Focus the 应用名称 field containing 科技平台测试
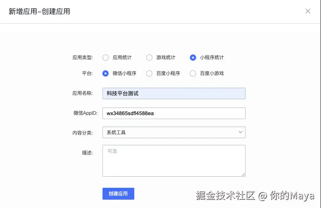321x208 pixels. click(174, 93)
